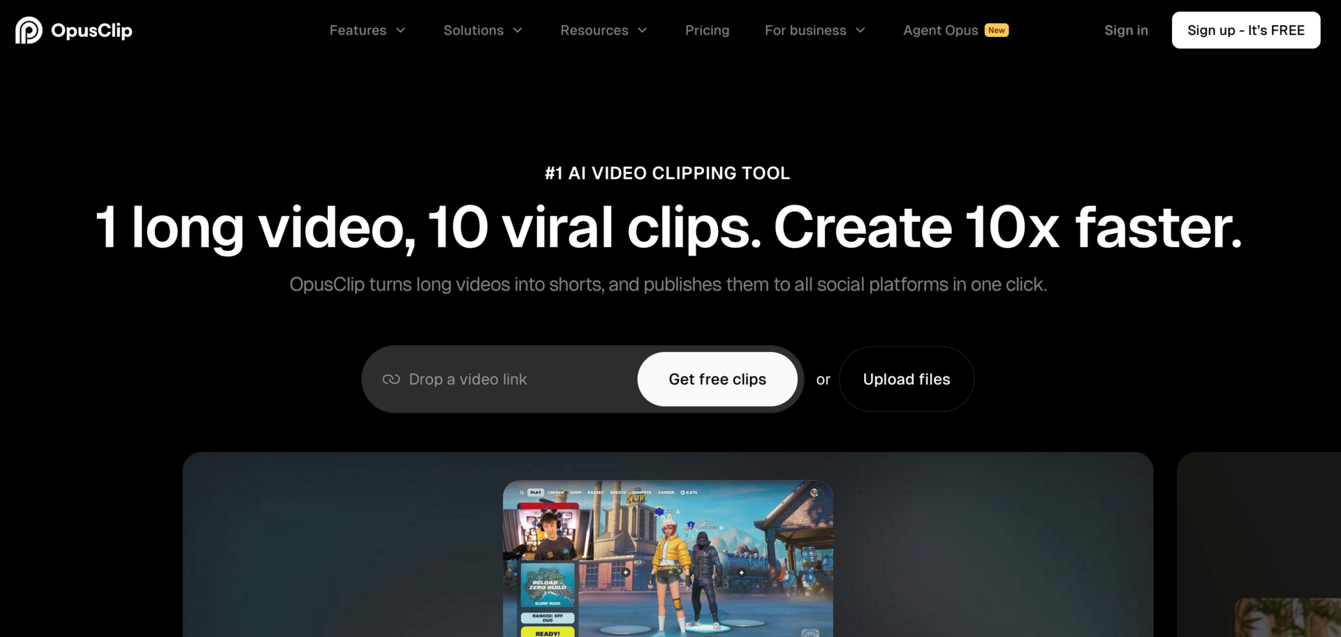Screen dimensions: 1341x637
Task: Click the 'OpusClip turns long videos into shorts' subtitle
Action: click(x=668, y=284)
